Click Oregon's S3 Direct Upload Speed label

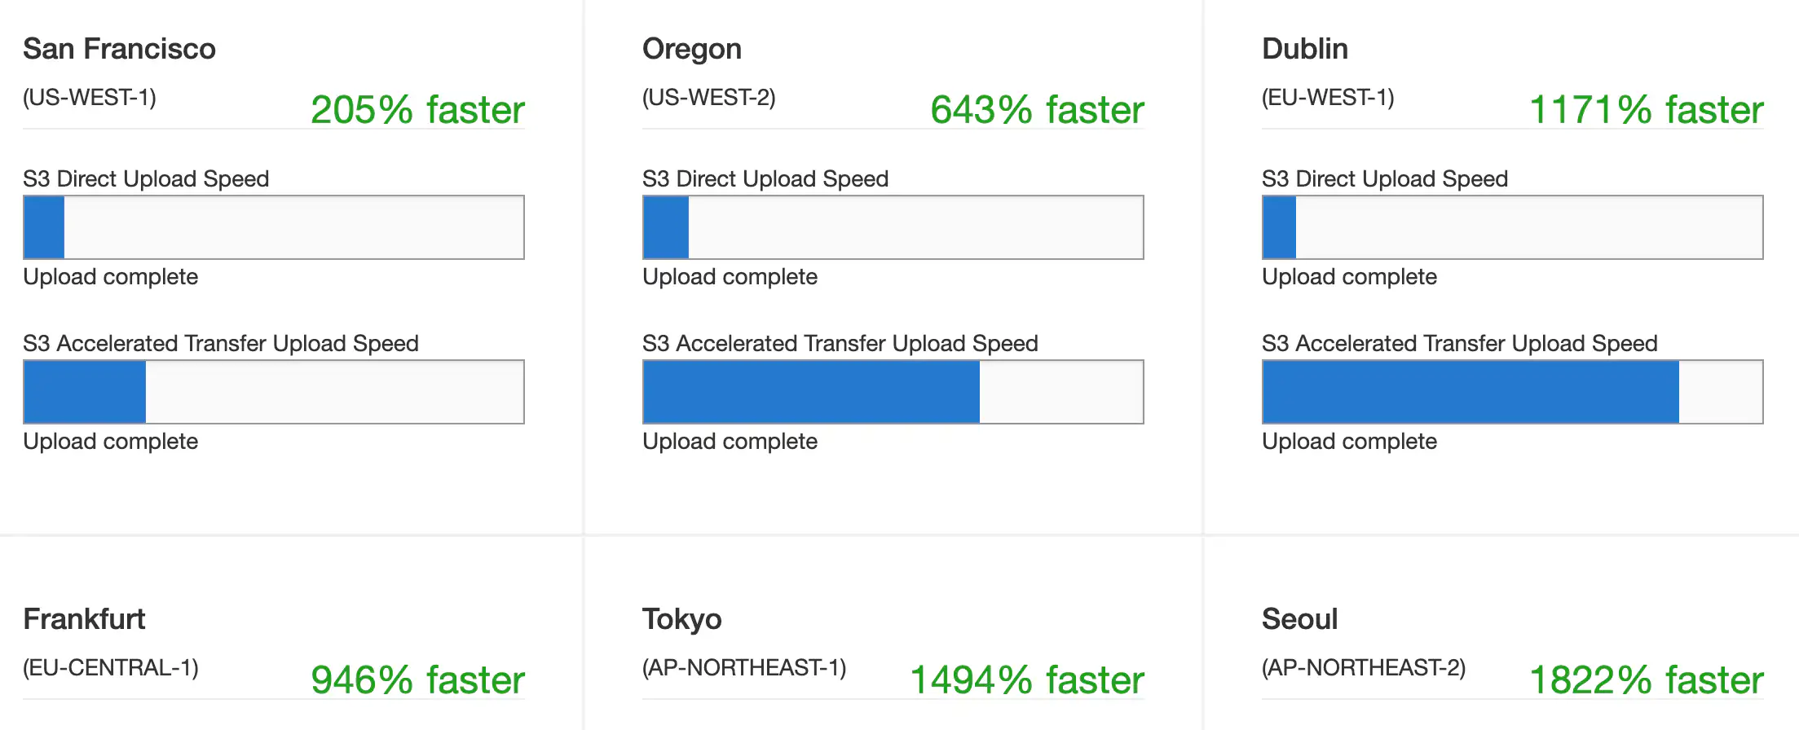765,178
